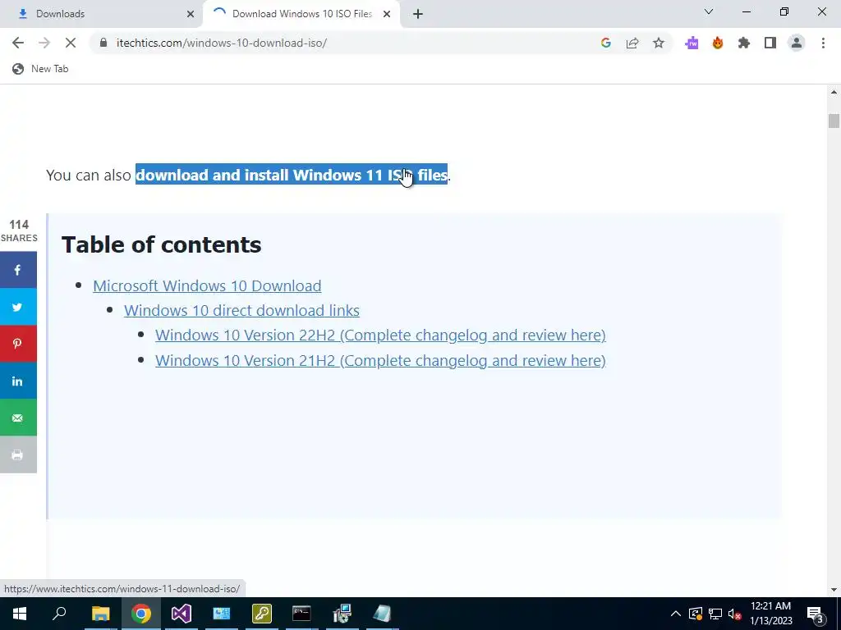Open the tab search dropdown arrow
Screen dimensions: 841x630
(x=709, y=11)
